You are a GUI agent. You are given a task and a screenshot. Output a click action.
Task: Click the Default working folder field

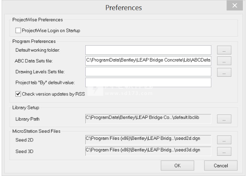(148, 50)
